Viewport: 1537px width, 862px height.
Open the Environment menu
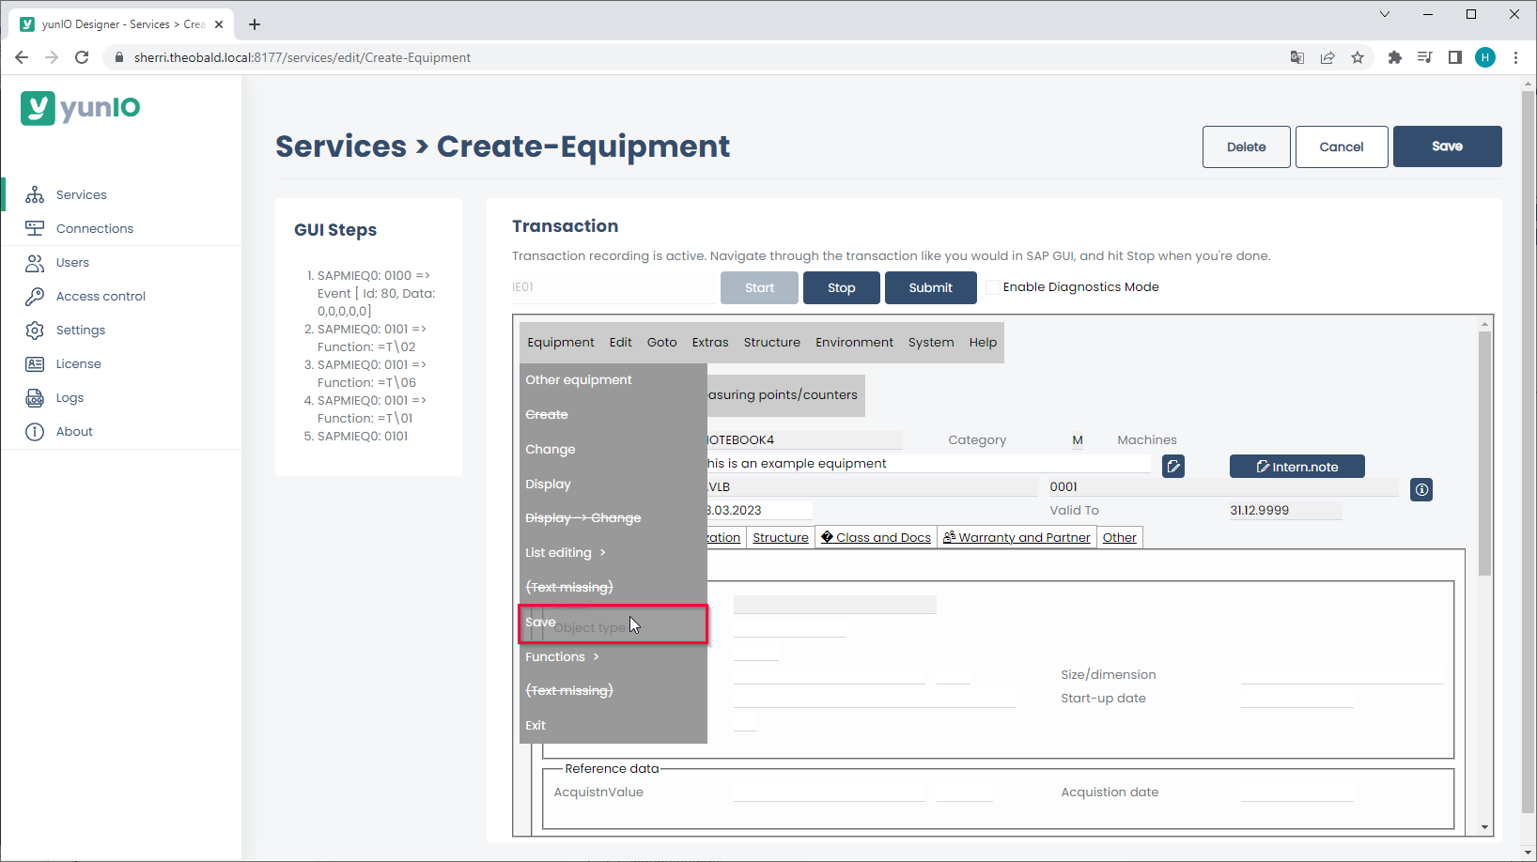pos(854,342)
